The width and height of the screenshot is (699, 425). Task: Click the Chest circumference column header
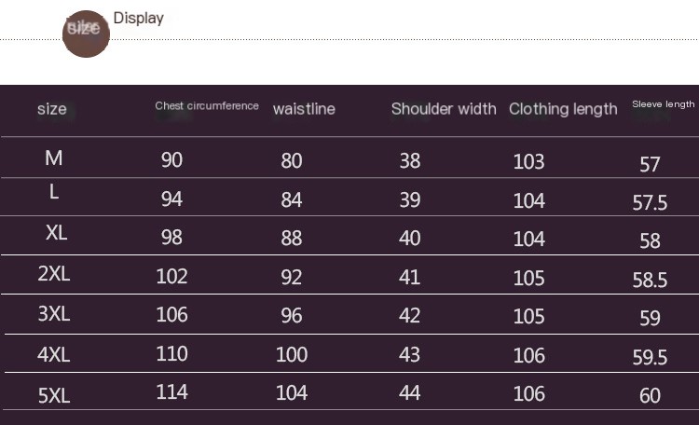[x=207, y=106]
